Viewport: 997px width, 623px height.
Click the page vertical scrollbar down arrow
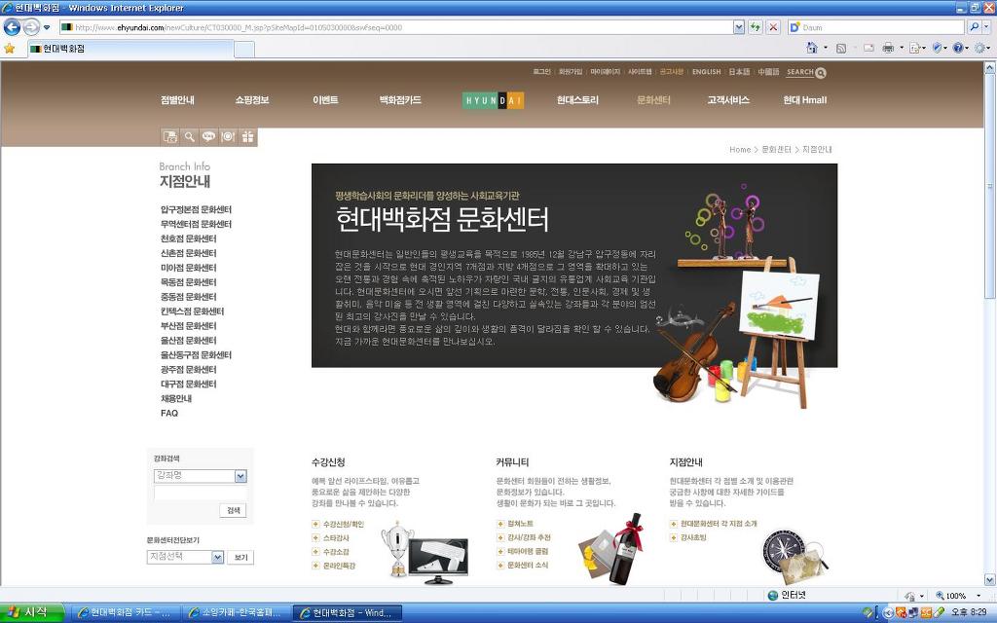coord(990,580)
